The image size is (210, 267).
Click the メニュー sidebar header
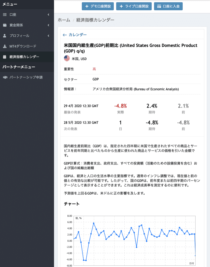tap(10, 4)
